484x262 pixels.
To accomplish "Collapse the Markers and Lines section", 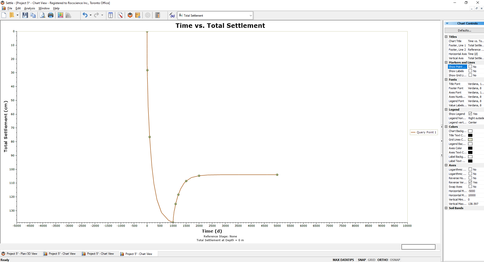I will [446, 62].
